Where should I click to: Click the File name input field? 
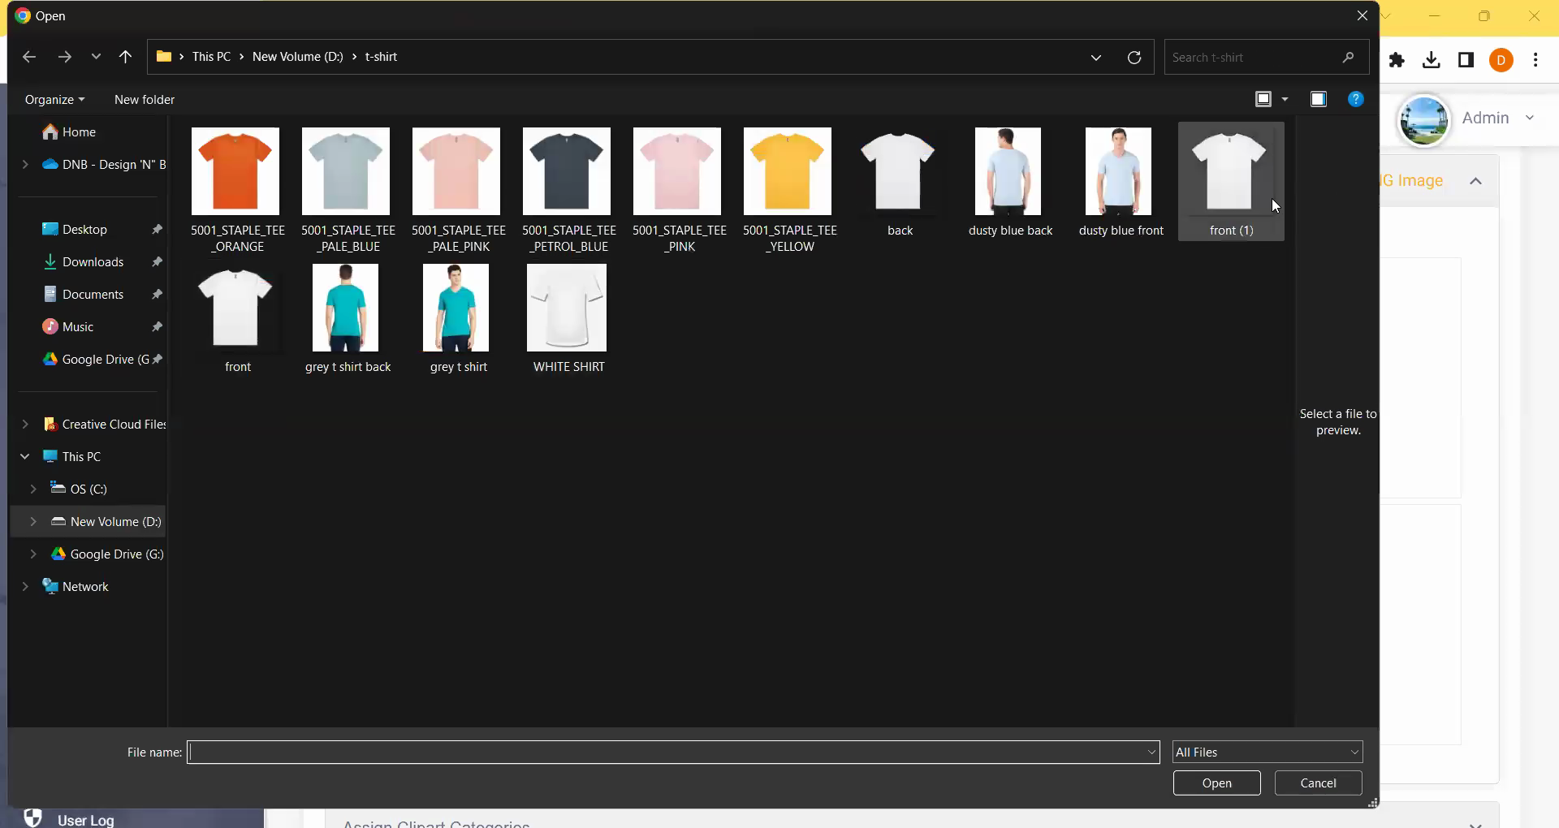666,753
